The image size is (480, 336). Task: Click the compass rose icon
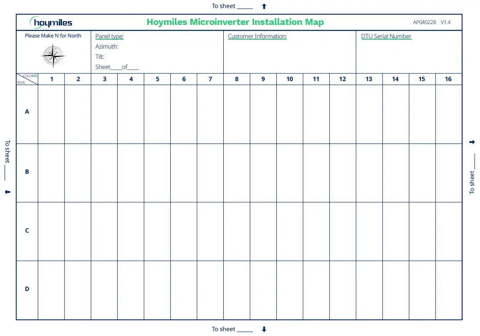click(53, 56)
